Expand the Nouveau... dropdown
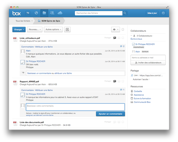 pos(35,29)
